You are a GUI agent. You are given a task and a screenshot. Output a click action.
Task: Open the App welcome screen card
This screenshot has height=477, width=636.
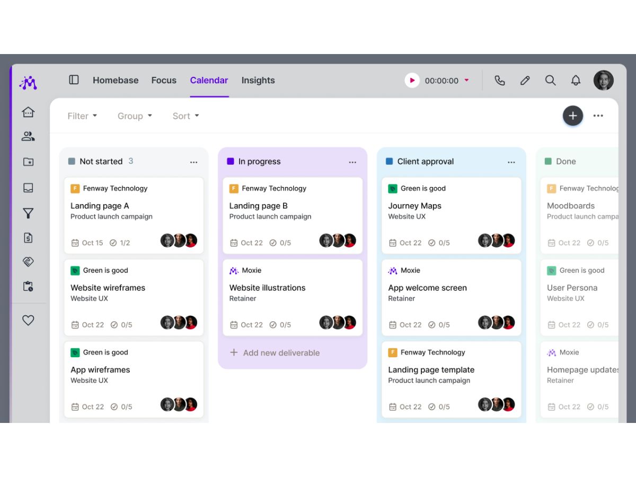pyautogui.click(x=452, y=298)
